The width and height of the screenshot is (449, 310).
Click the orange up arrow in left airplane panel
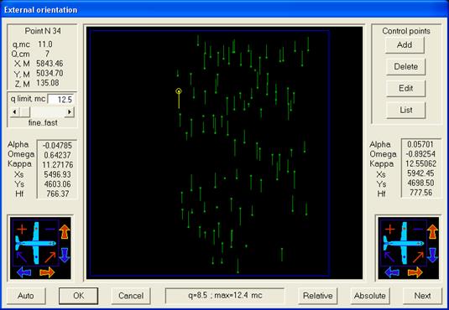pos(65,231)
